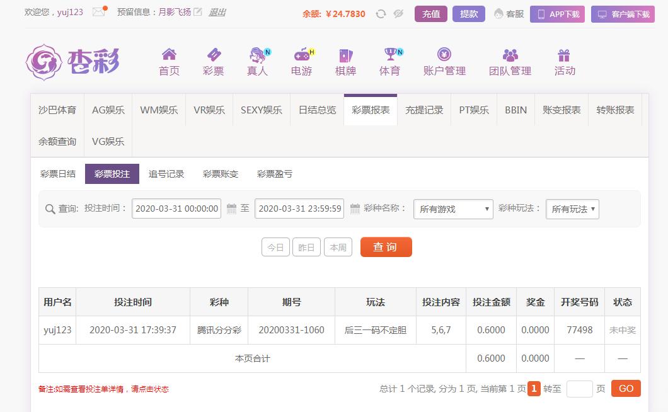Click the 腾讯分分彩 lottery cell
The image size is (668, 412).
point(219,330)
